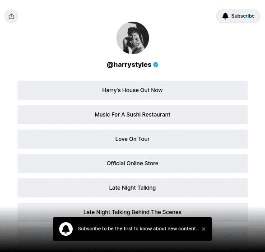
Task: Click the share icon button
Action: tap(11, 16)
